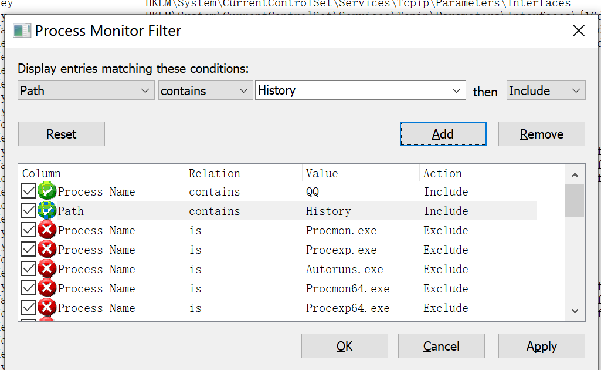Click the green include icon beside Path History

pyautogui.click(x=47, y=210)
